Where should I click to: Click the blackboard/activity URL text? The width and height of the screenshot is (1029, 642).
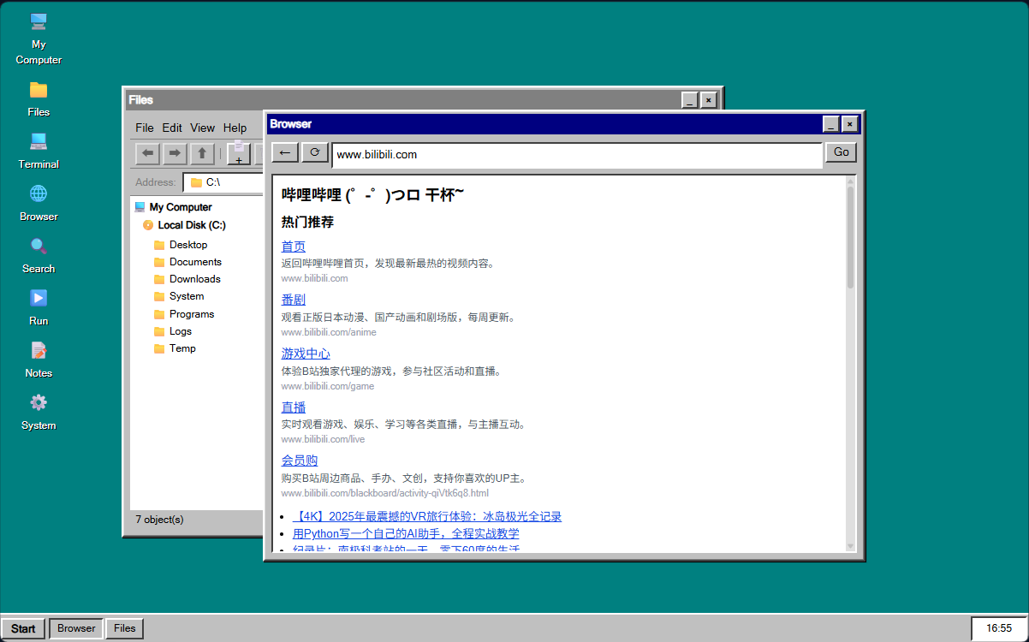[x=385, y=493]
